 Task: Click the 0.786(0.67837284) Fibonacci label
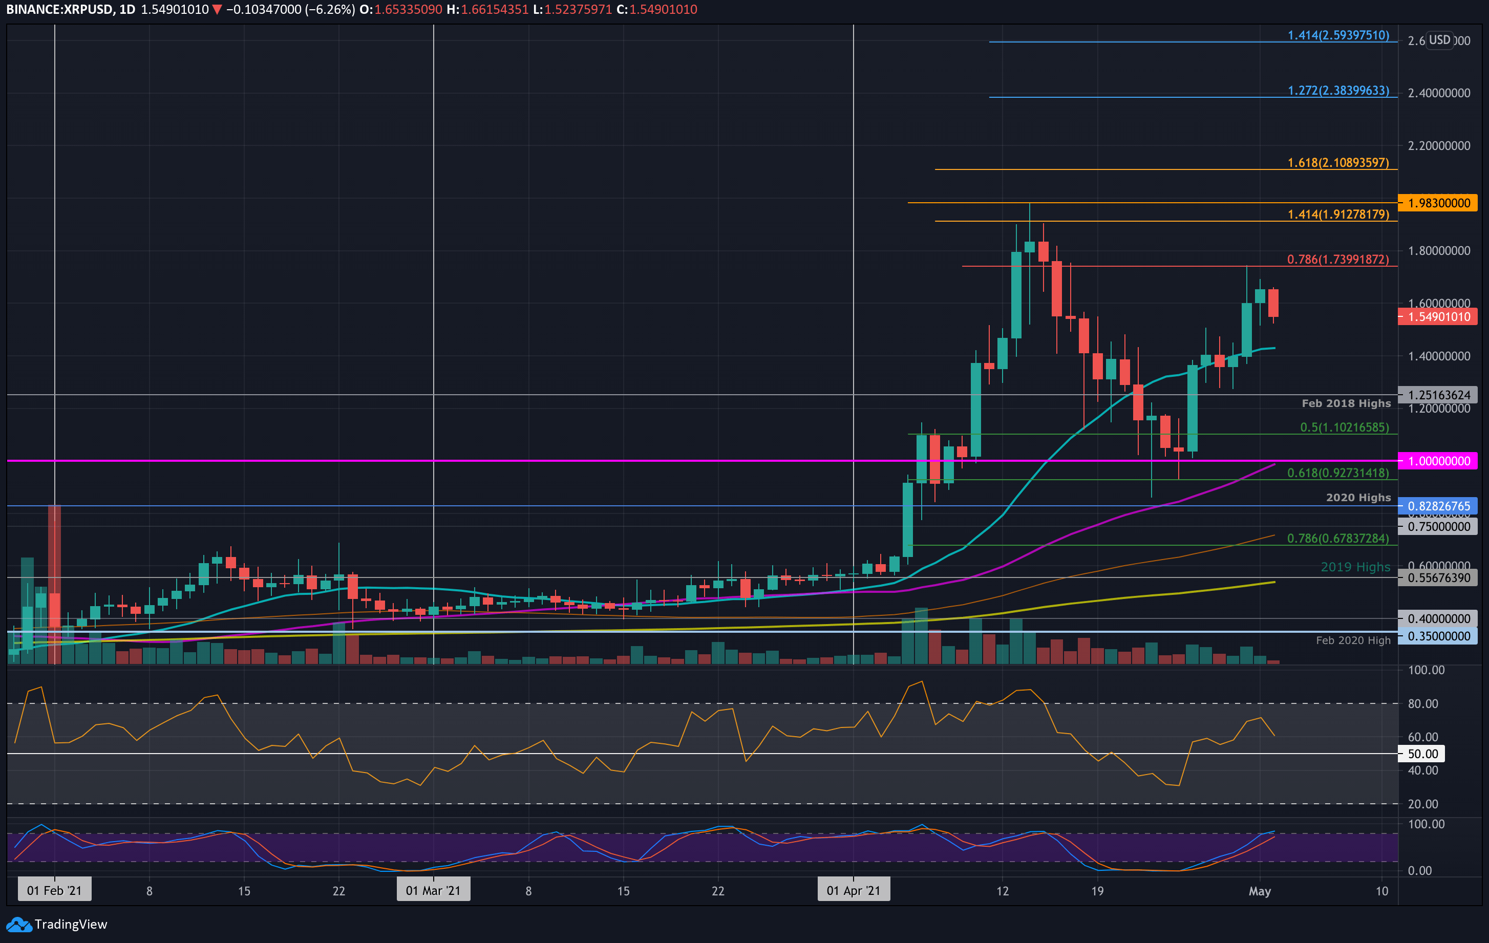click(x=1338, y=539)
